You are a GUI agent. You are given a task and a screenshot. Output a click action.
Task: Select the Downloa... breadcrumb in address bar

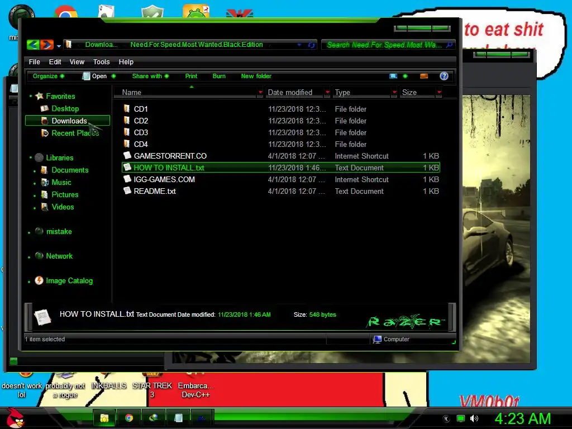click(101, 45)
